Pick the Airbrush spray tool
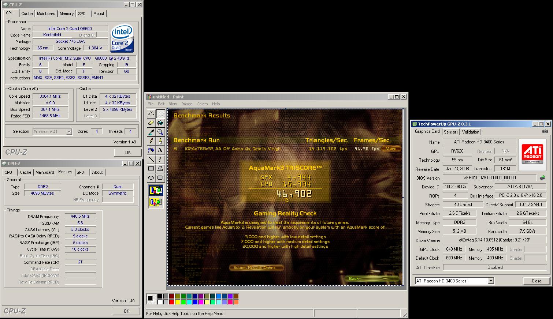Viewport: 553px width, 319px height. pos(151,150)
